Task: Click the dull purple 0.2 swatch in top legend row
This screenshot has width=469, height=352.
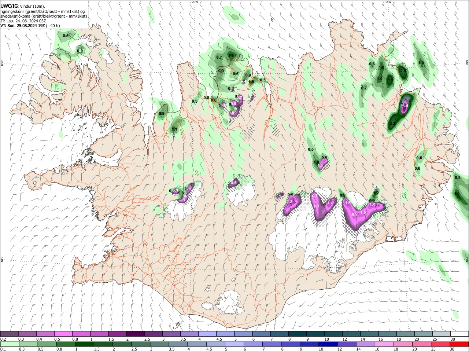Action: click(x=9, y=334)
